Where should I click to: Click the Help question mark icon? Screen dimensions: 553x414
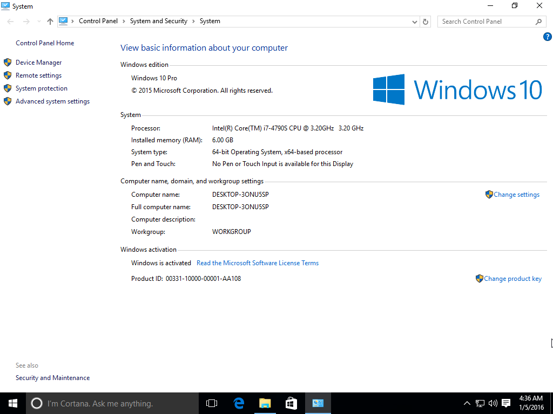pos(548,37)
